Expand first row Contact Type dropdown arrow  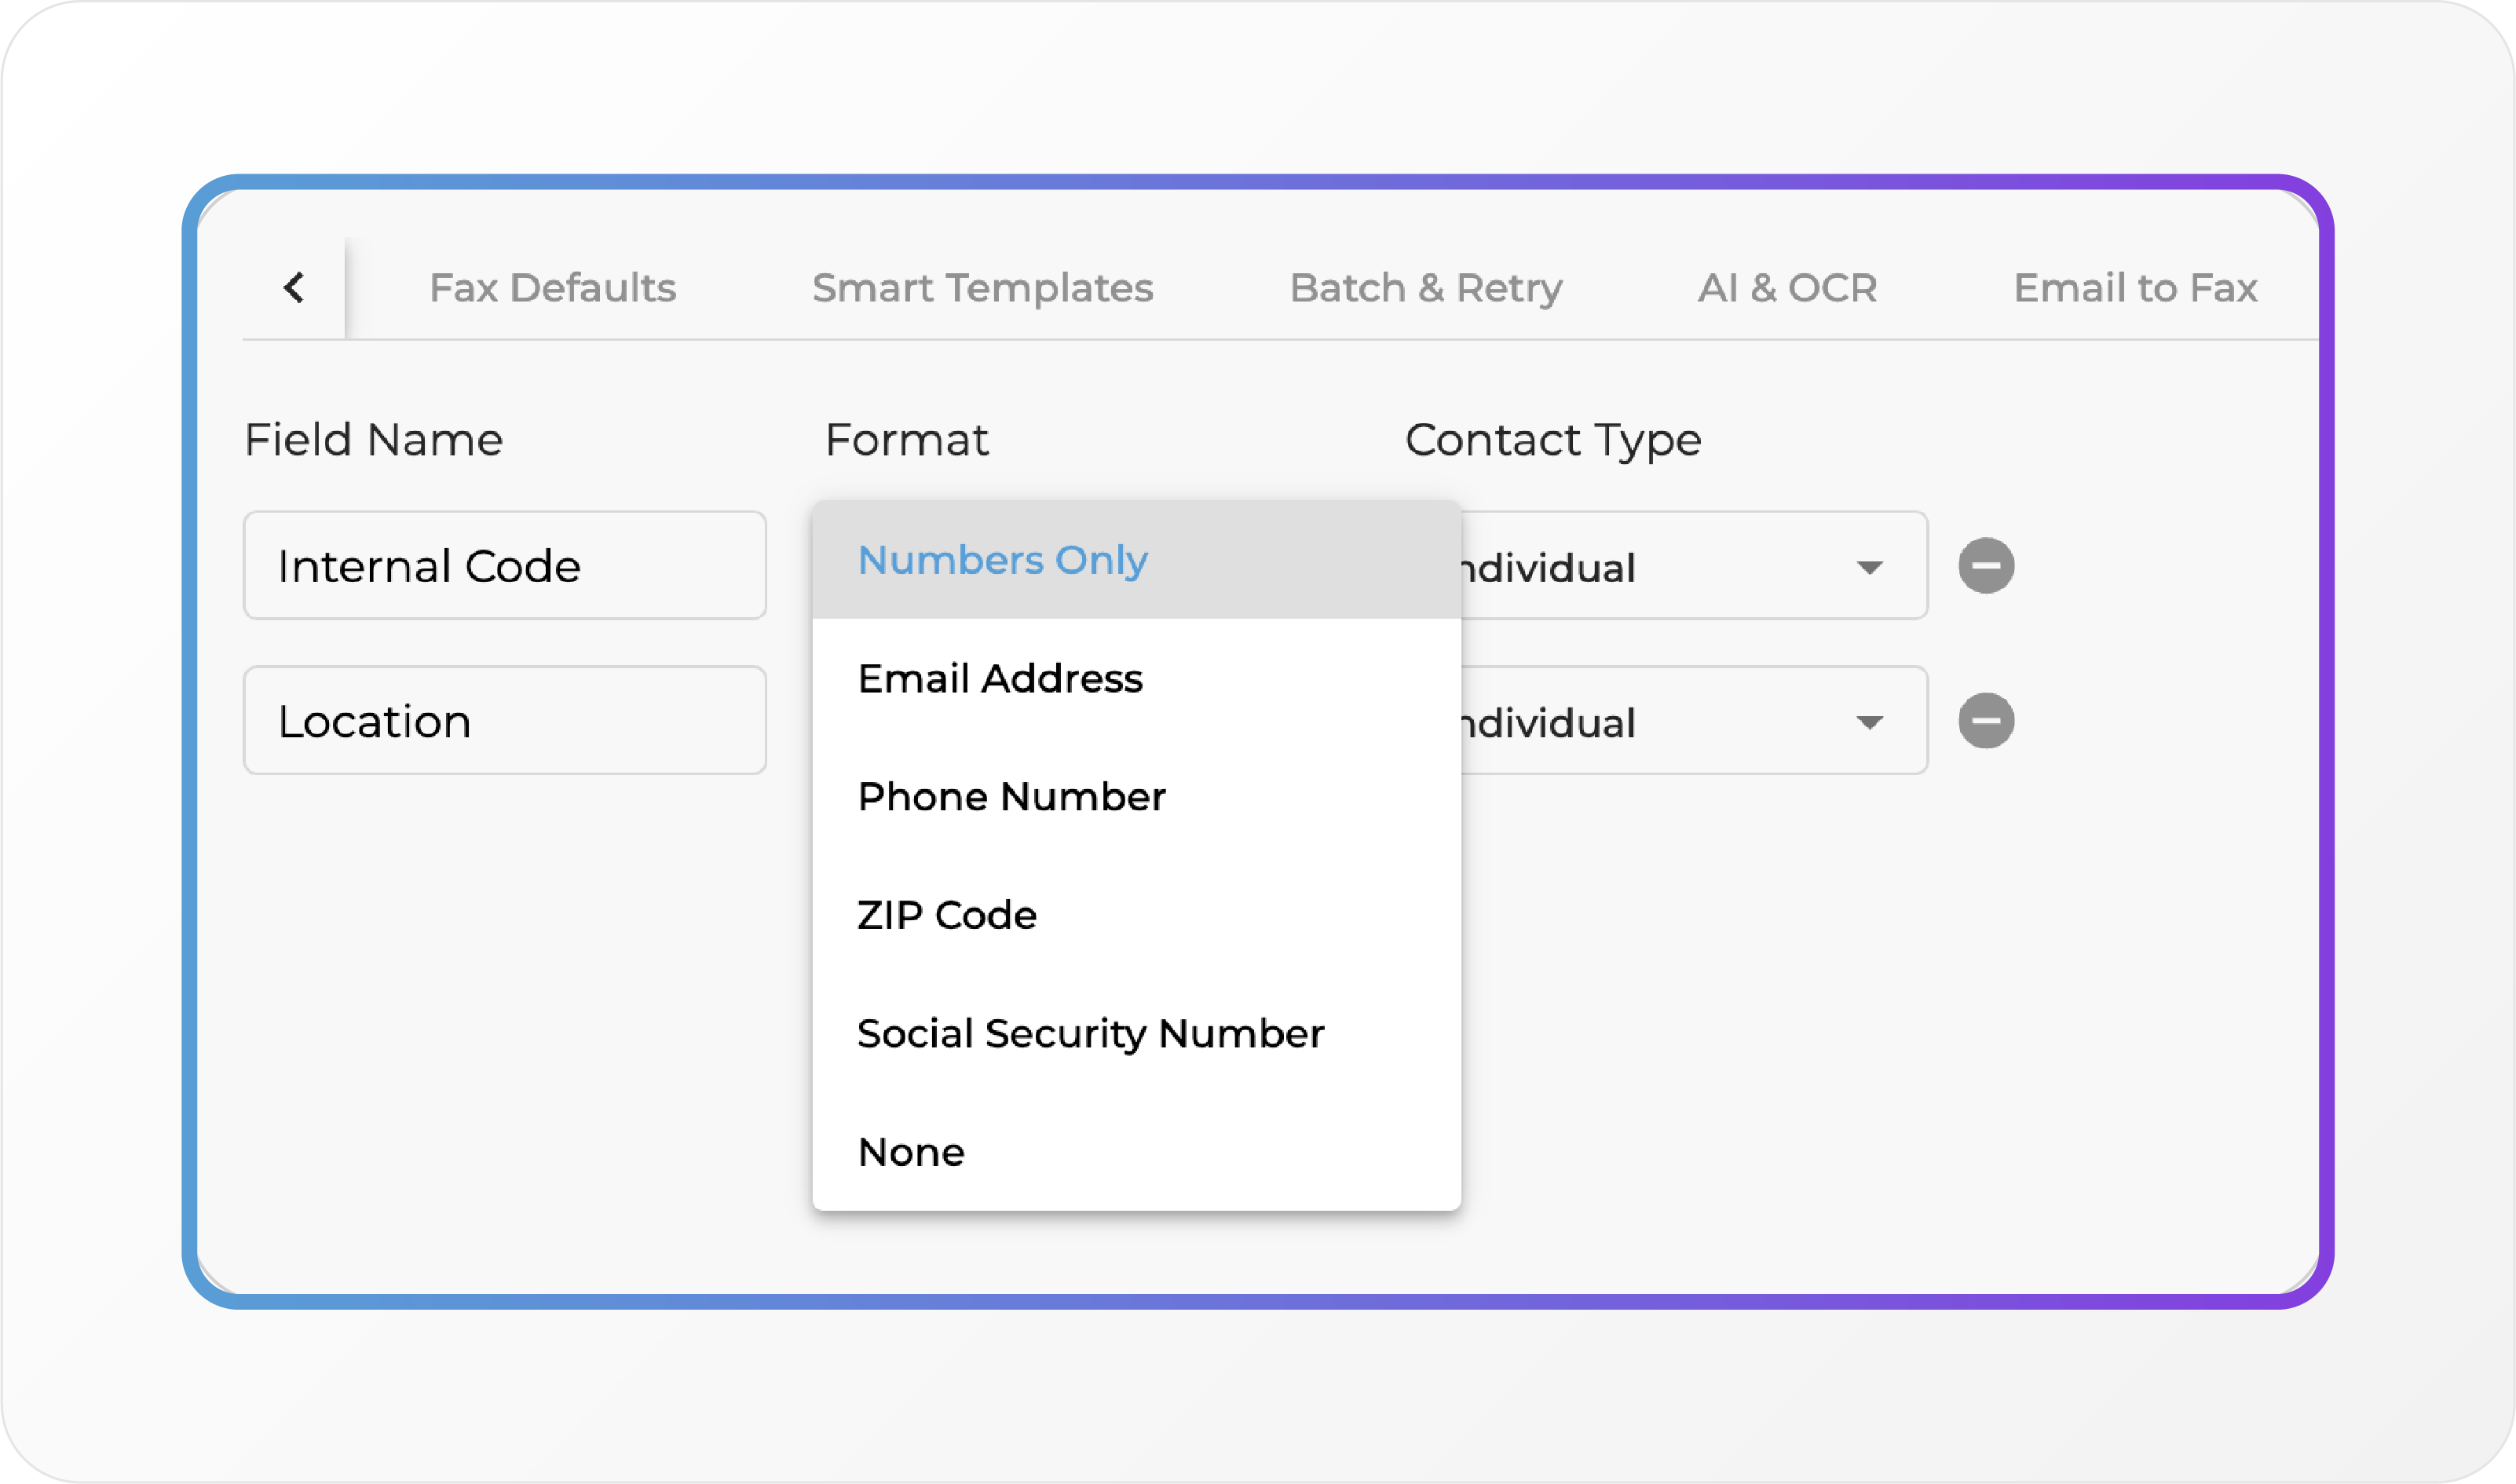point(1869,567)
